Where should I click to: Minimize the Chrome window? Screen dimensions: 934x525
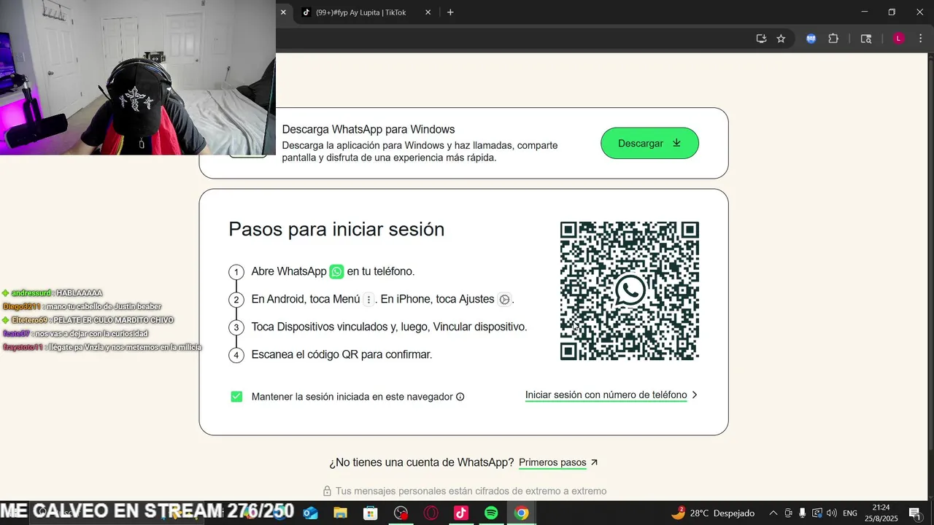tap(865, 12)
